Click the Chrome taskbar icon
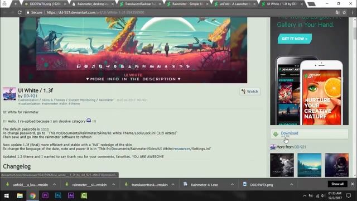The width and height of the screenshot is (357, 201). point(32,196)
